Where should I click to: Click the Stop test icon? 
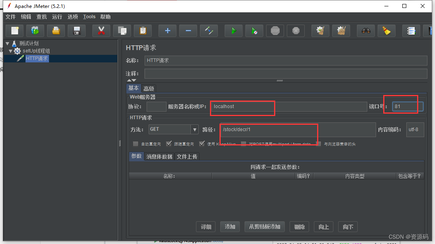coord(275,31)
